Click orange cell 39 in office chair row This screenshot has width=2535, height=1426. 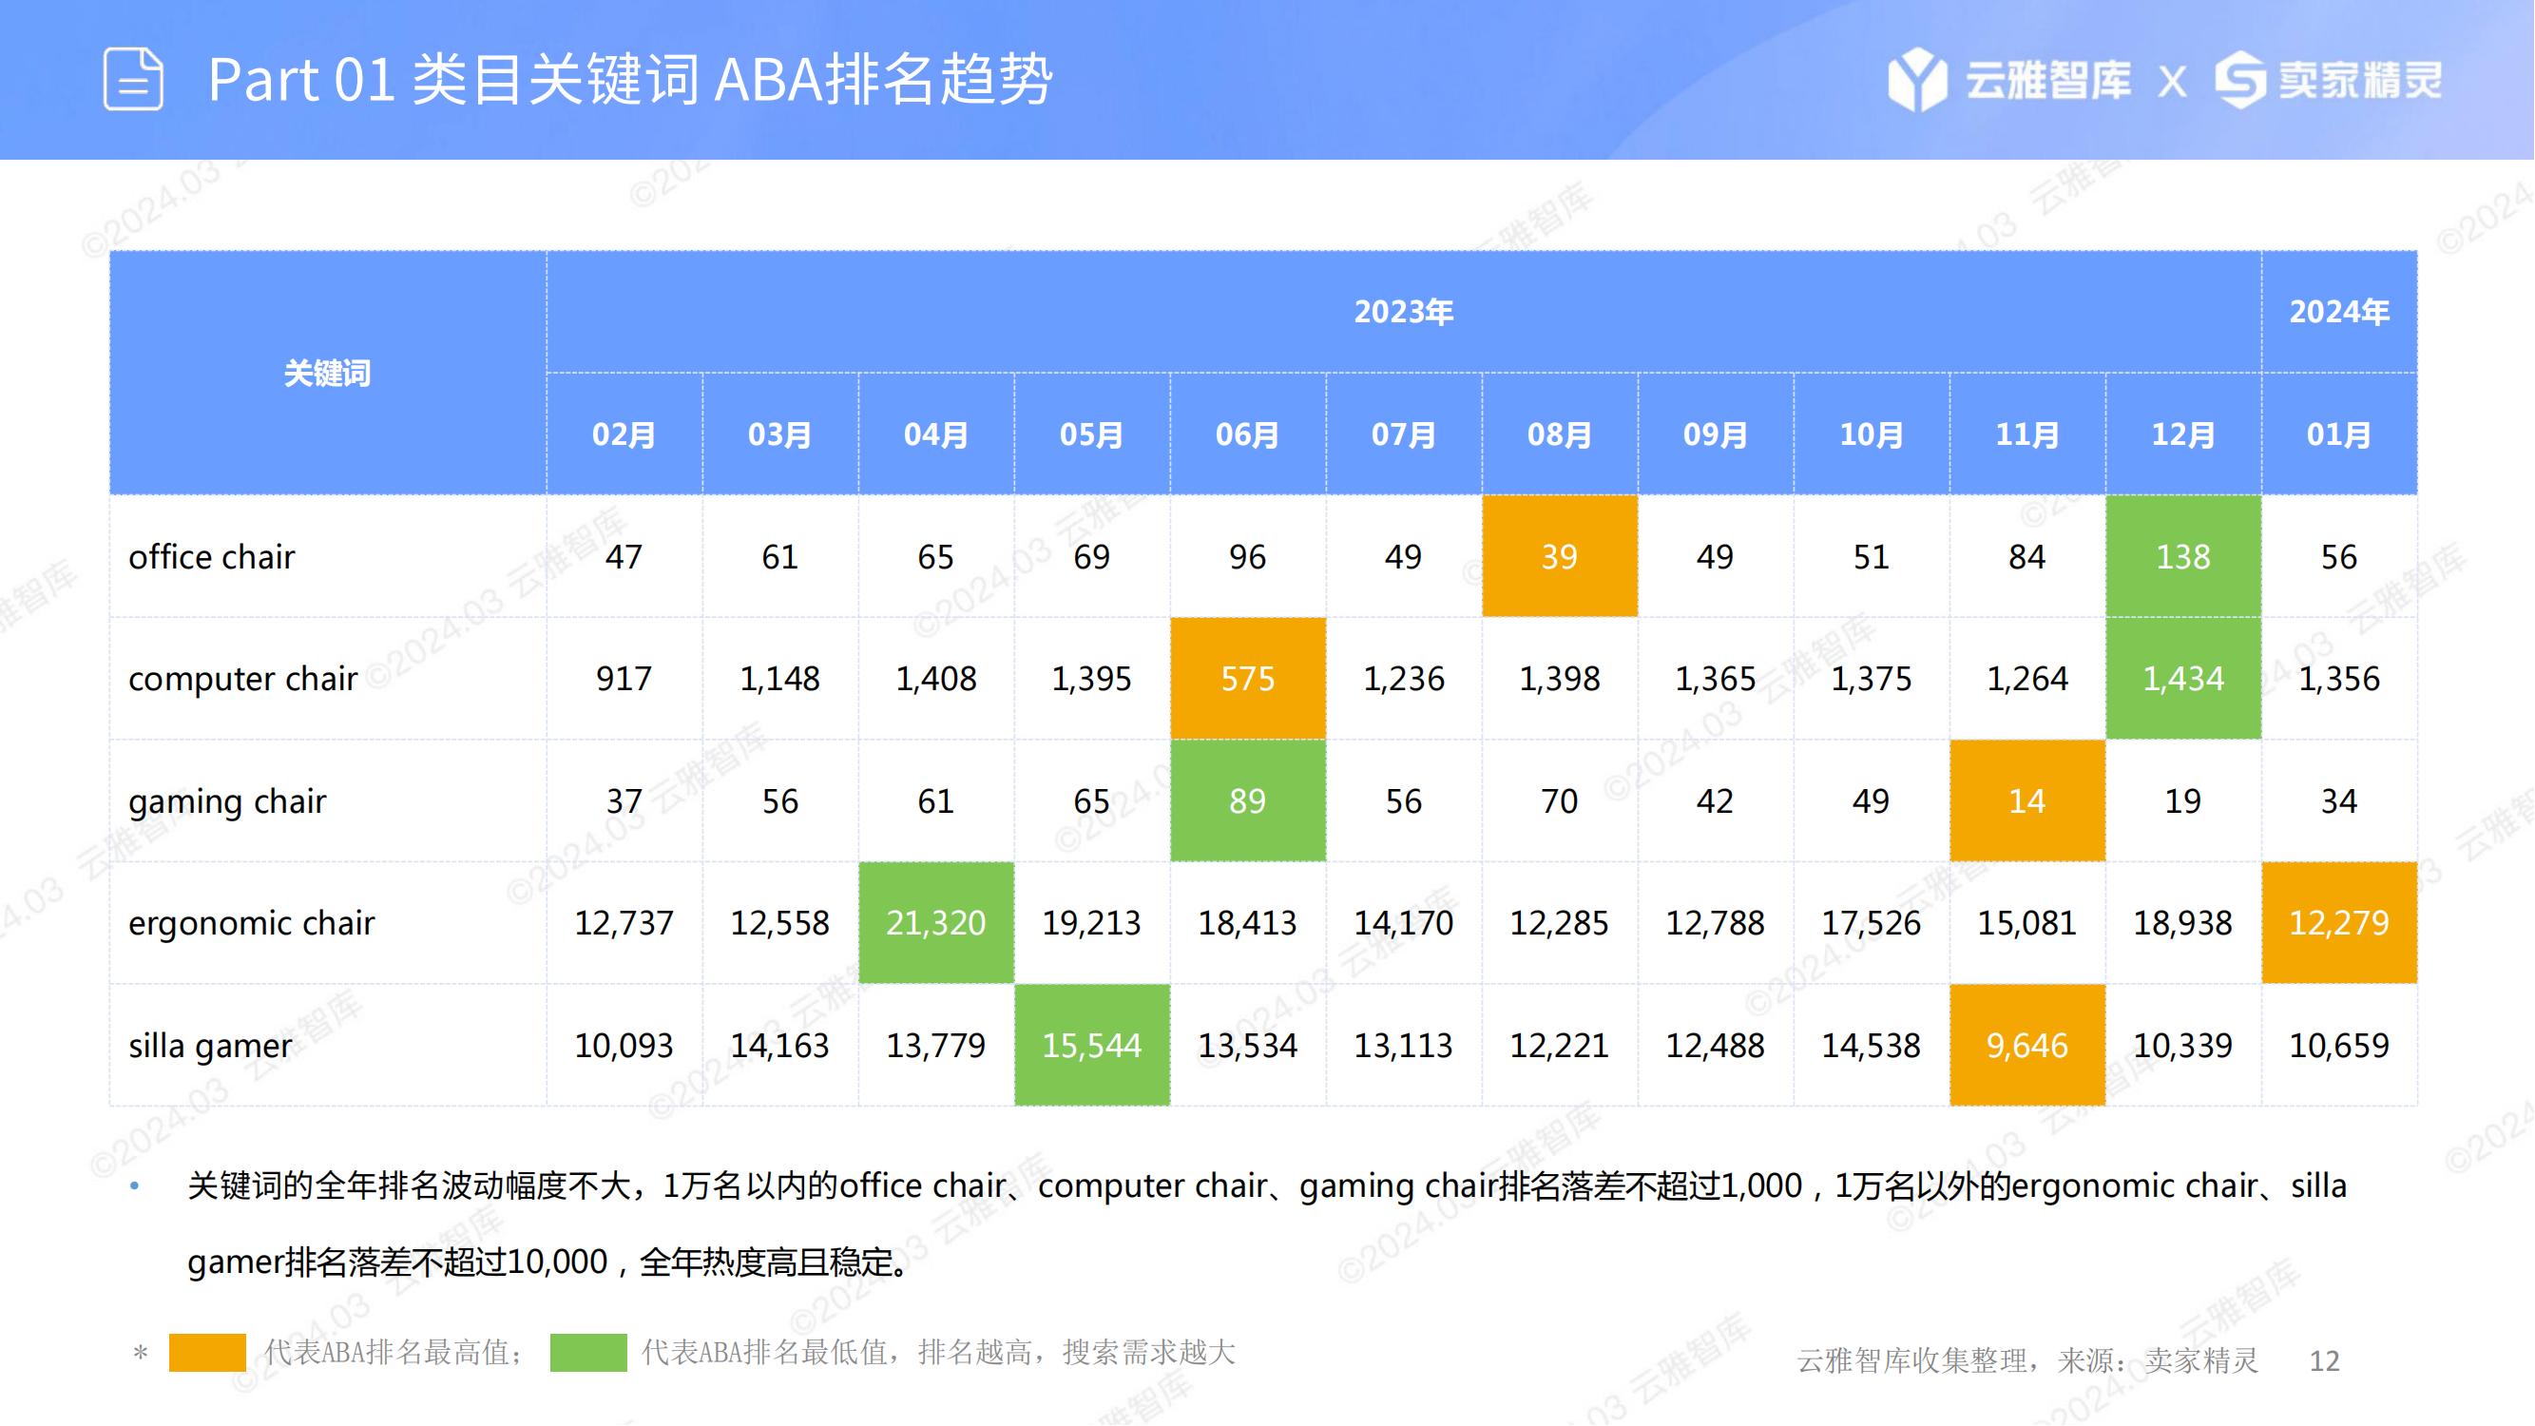(1559, 557)
